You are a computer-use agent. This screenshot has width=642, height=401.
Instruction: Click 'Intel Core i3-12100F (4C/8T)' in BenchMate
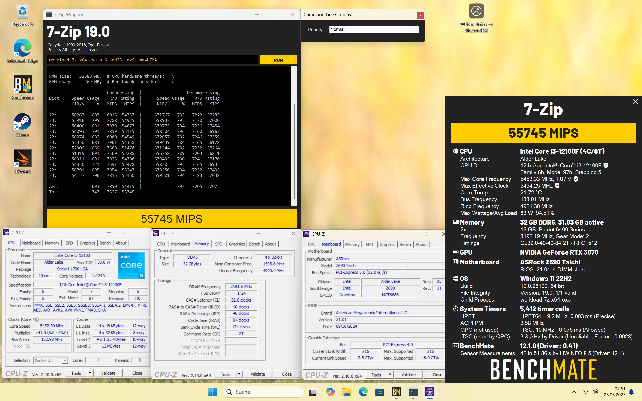tap(562, 151)
